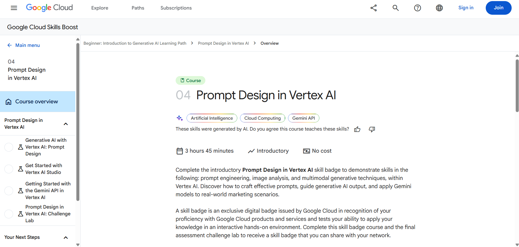
Task: Click sidebar scroll up arrow
Action: [78, 39]
